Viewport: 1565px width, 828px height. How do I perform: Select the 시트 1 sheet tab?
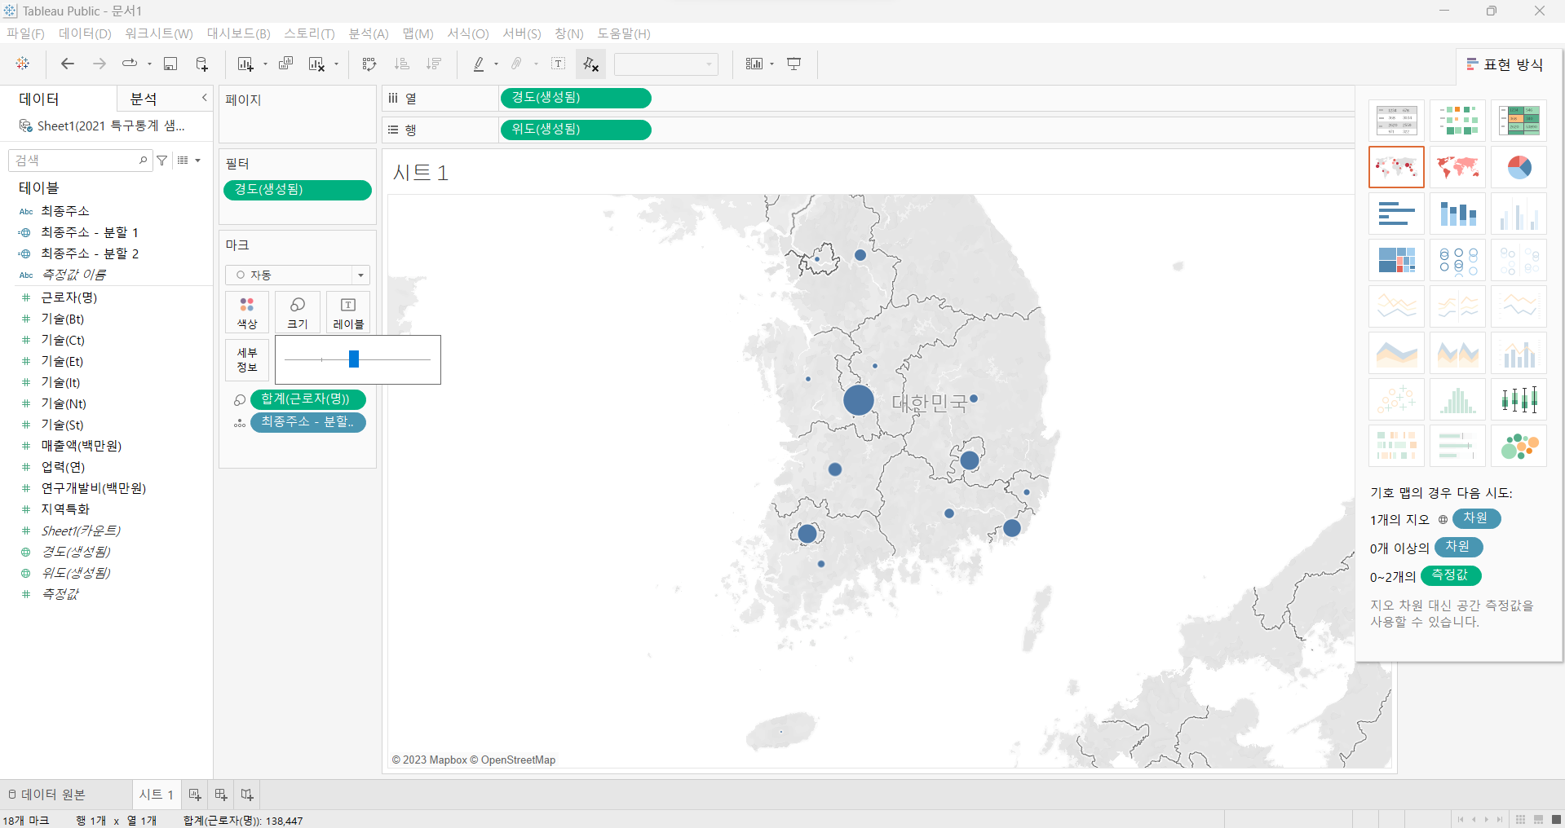(x=156, y=794)
